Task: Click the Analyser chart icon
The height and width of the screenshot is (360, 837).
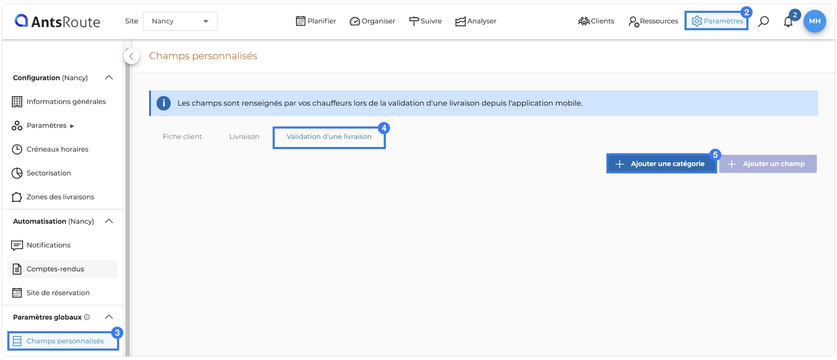Action: [461, 22]
